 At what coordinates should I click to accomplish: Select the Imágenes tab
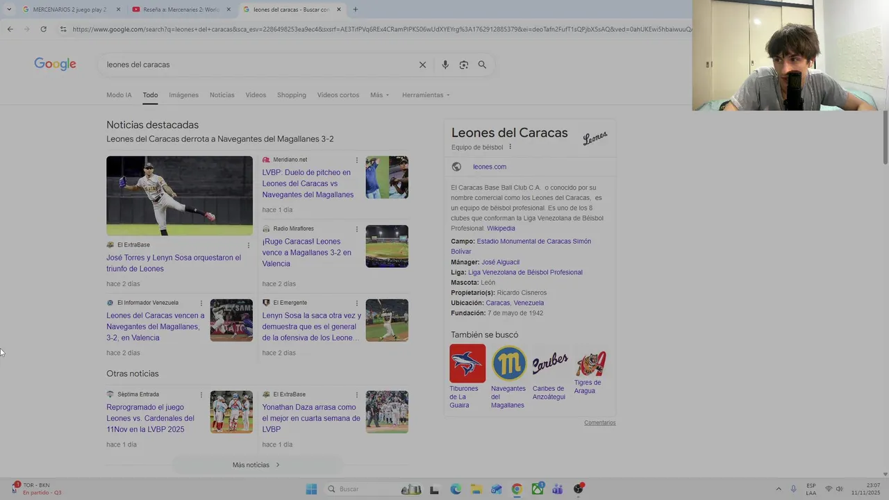184,95
